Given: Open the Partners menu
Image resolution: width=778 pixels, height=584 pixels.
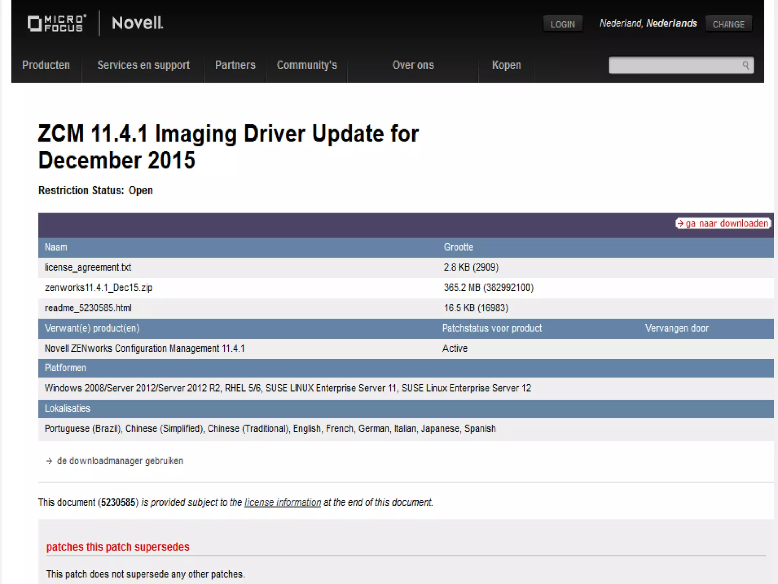Looking at the screenshot, I should pyautogui.click(x=235, y=65).
